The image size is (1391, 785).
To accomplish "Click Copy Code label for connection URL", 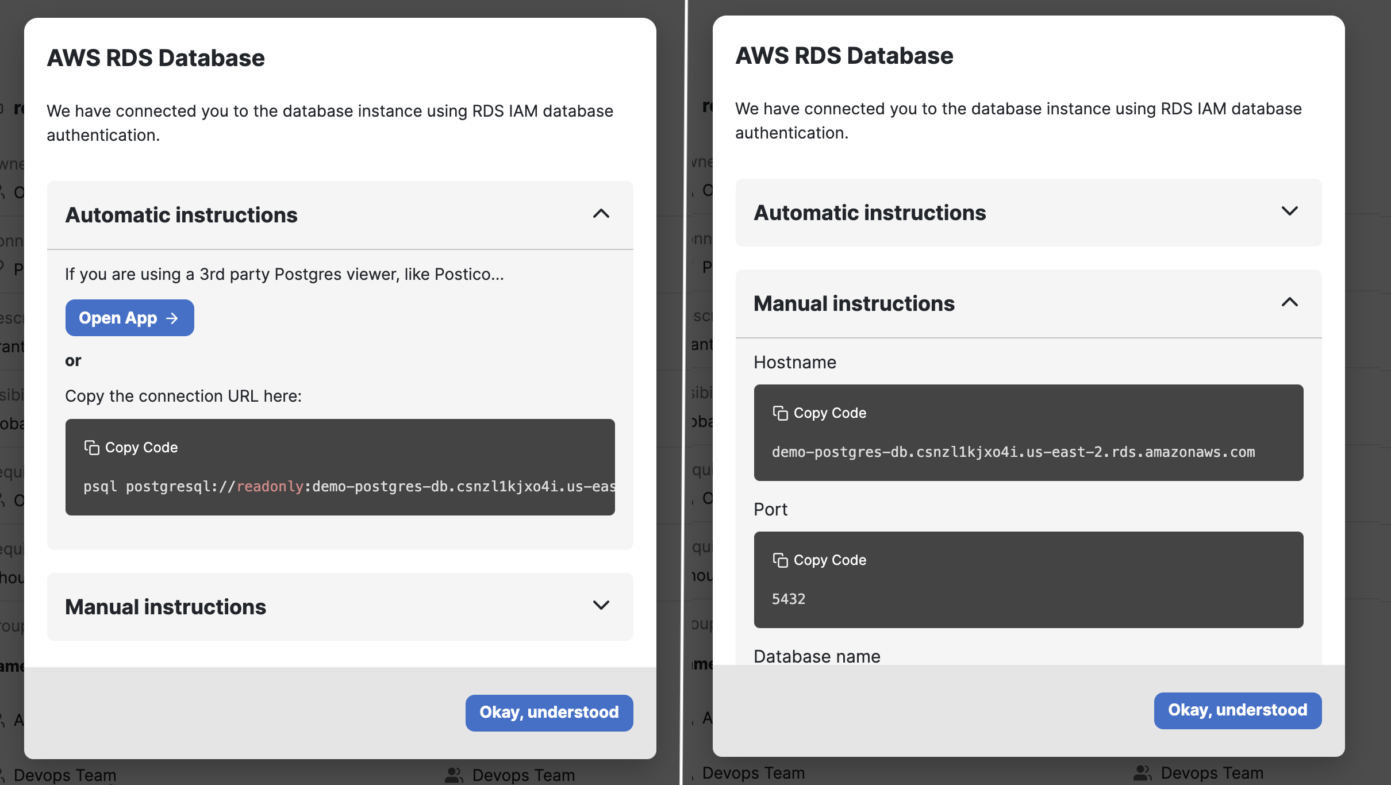I will coord(141,447).
